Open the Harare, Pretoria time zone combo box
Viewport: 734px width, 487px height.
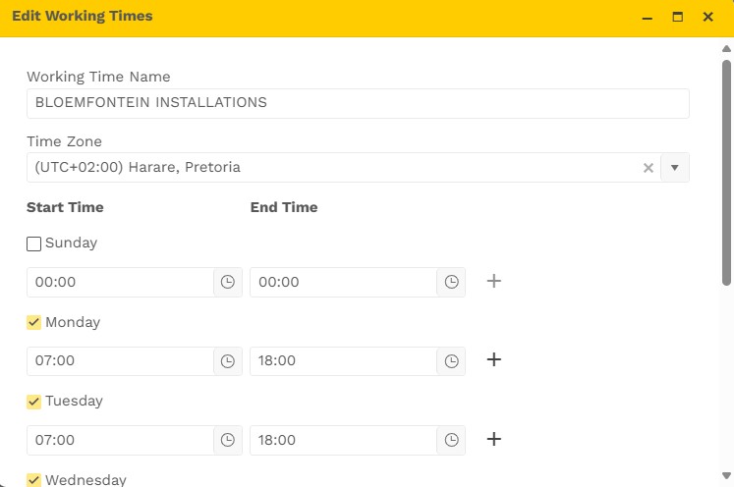point(334,168)
